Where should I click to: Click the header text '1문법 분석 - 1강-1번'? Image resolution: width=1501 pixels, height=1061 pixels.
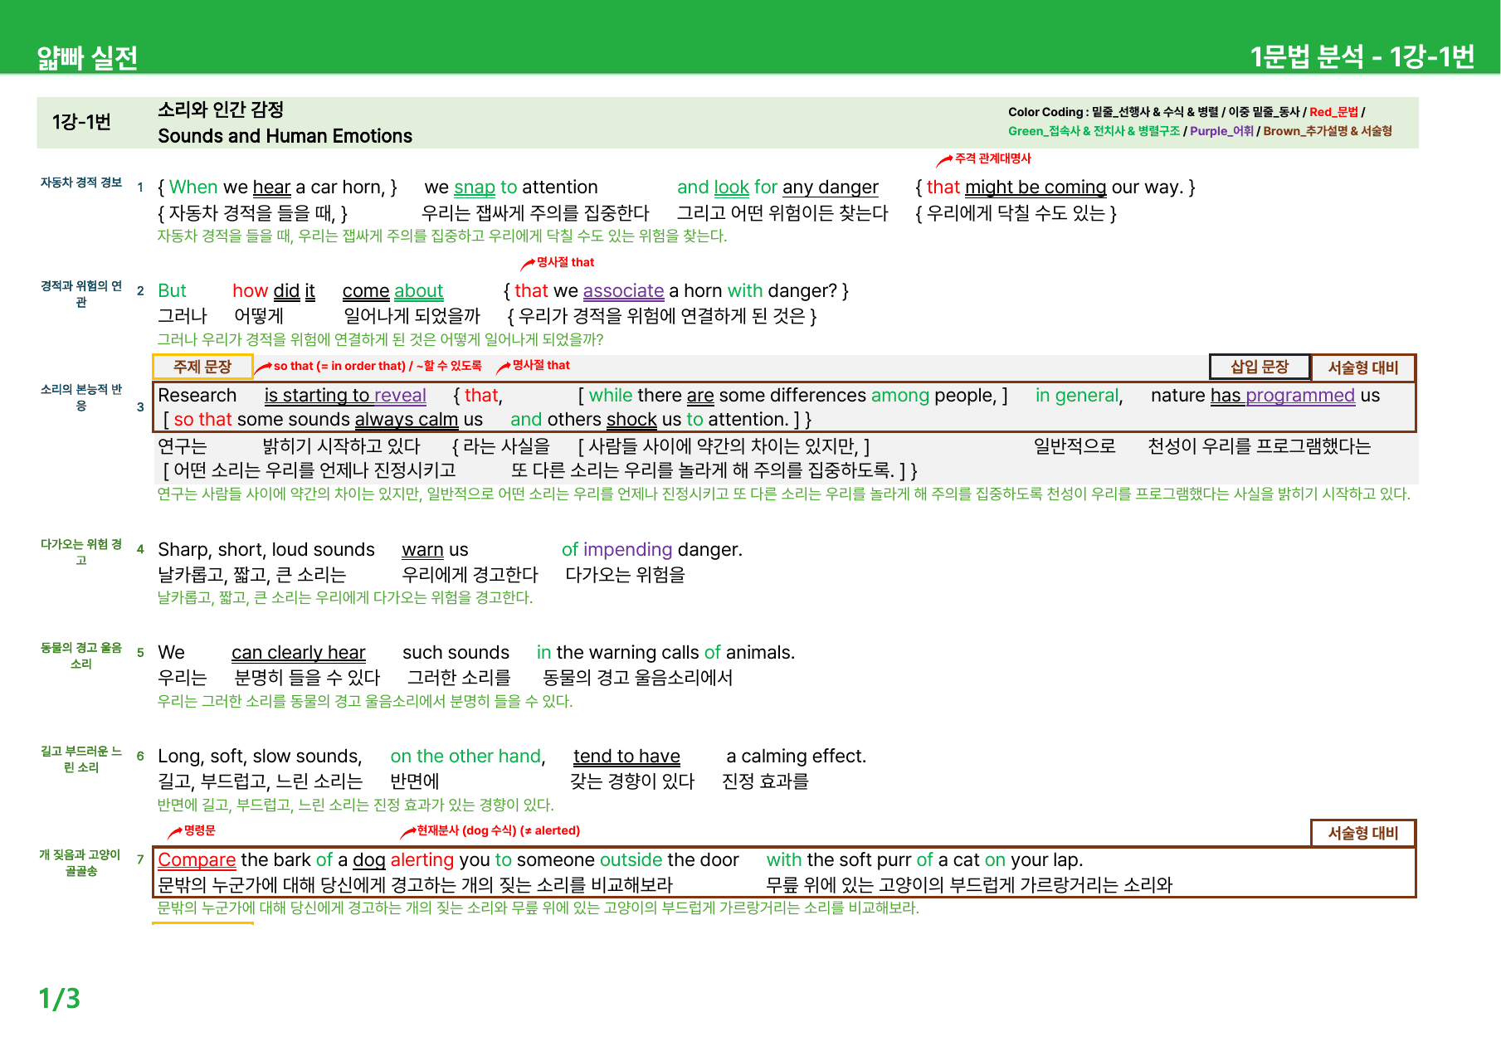click(x=1362, y=56)
